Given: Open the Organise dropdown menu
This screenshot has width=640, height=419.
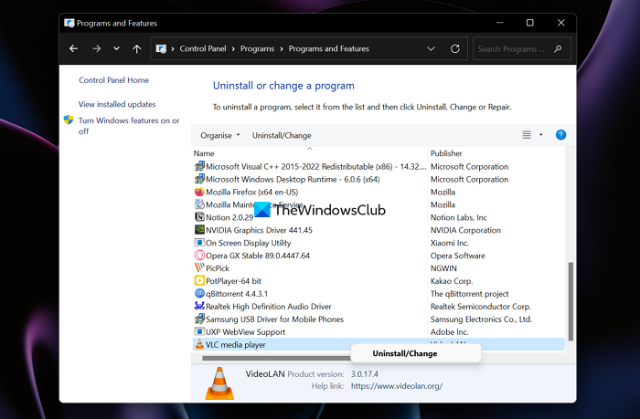Looking at the screenshot, I should [x=220, y=135].
